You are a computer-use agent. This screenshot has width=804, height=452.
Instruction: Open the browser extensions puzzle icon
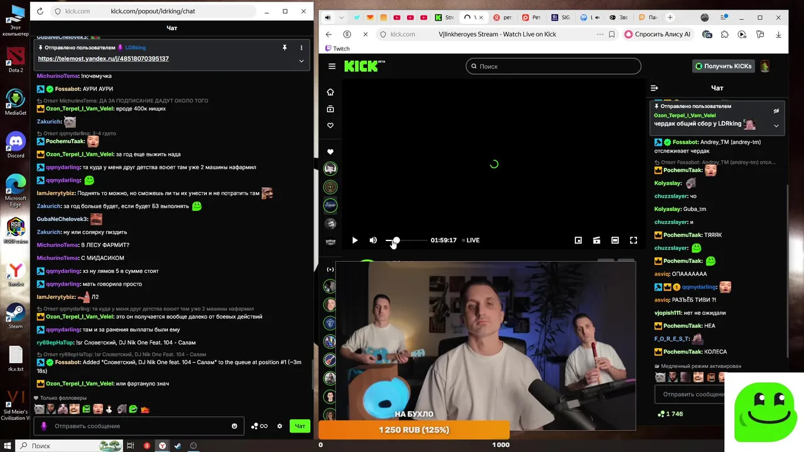[x=725, y=35]
